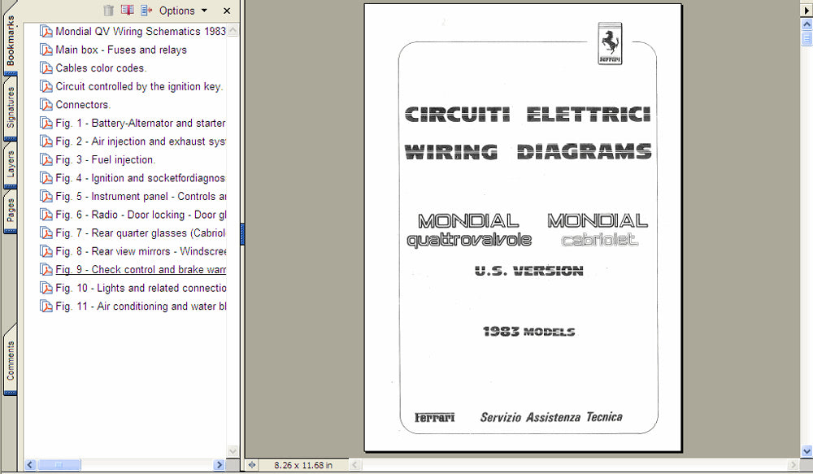Select Fig. 6 Radio - Door locking
This screenshot has height=474, width=813.
140,215
